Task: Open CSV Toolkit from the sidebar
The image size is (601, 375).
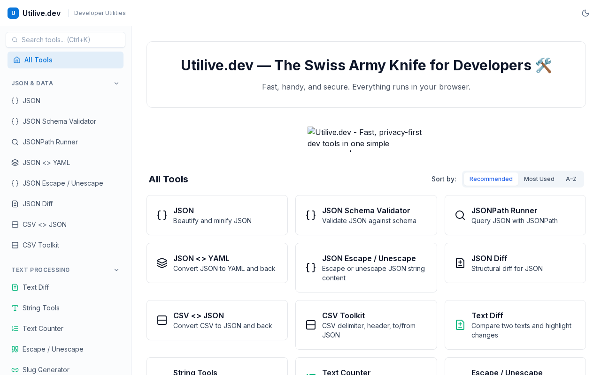Action: (41, 245)
